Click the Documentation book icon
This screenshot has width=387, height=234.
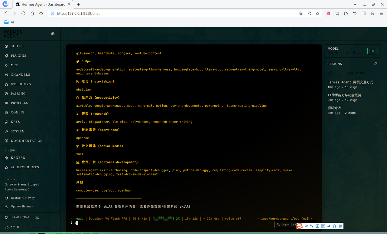(x=6, y=141)
